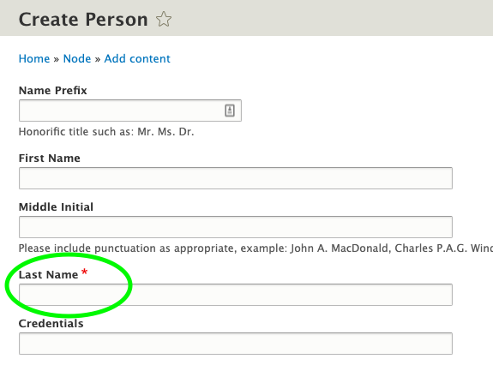Viewport: 493px width, 365px height.
Task: Select the Middle Initial label
Action: click(x=56, y=207)
